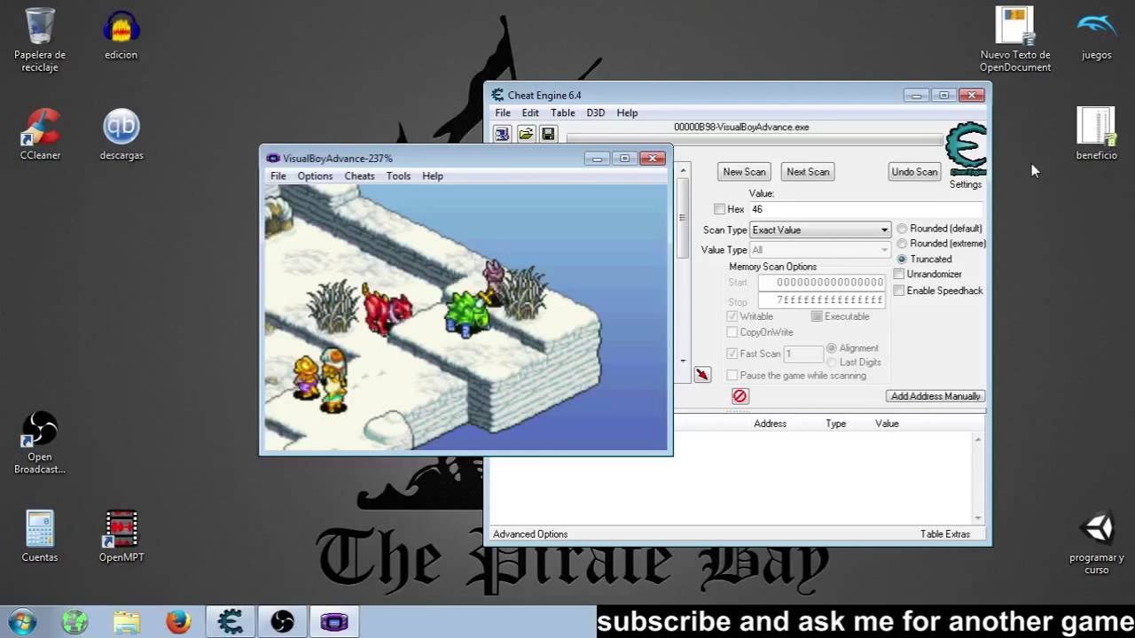The width and height of the screenshot is (1135, 638).
Task: Click the Undo Scan button
Action: pyautogui.click(x=914, y=172)
